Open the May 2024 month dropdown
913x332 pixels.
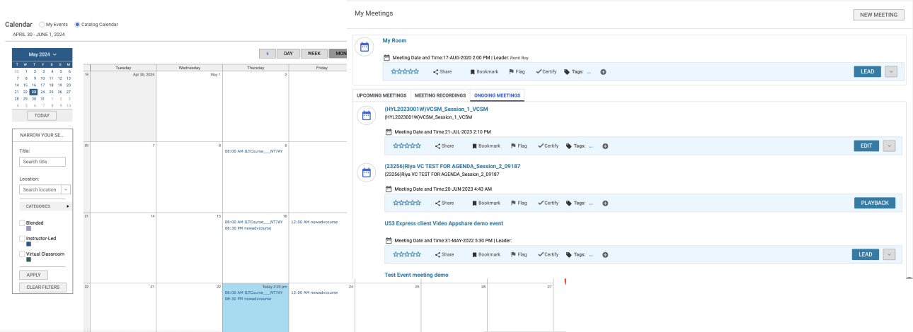[x=42, y=54]
